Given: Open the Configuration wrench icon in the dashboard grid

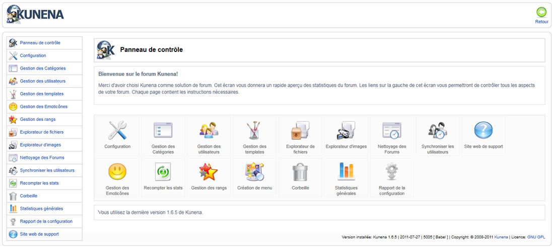Looking at the screenshot, I should tap(117, 130).
